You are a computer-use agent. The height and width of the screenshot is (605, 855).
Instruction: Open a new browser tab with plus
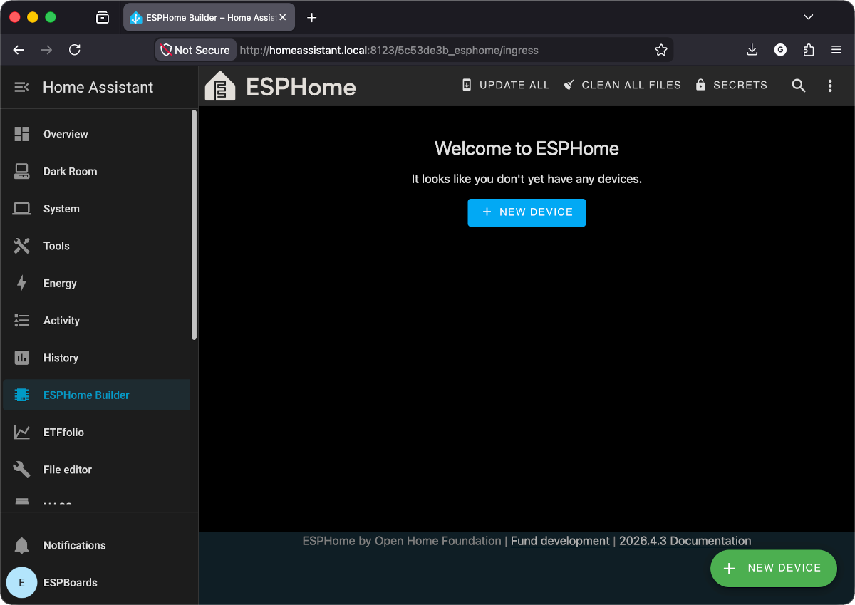click(x=311, y=17)
